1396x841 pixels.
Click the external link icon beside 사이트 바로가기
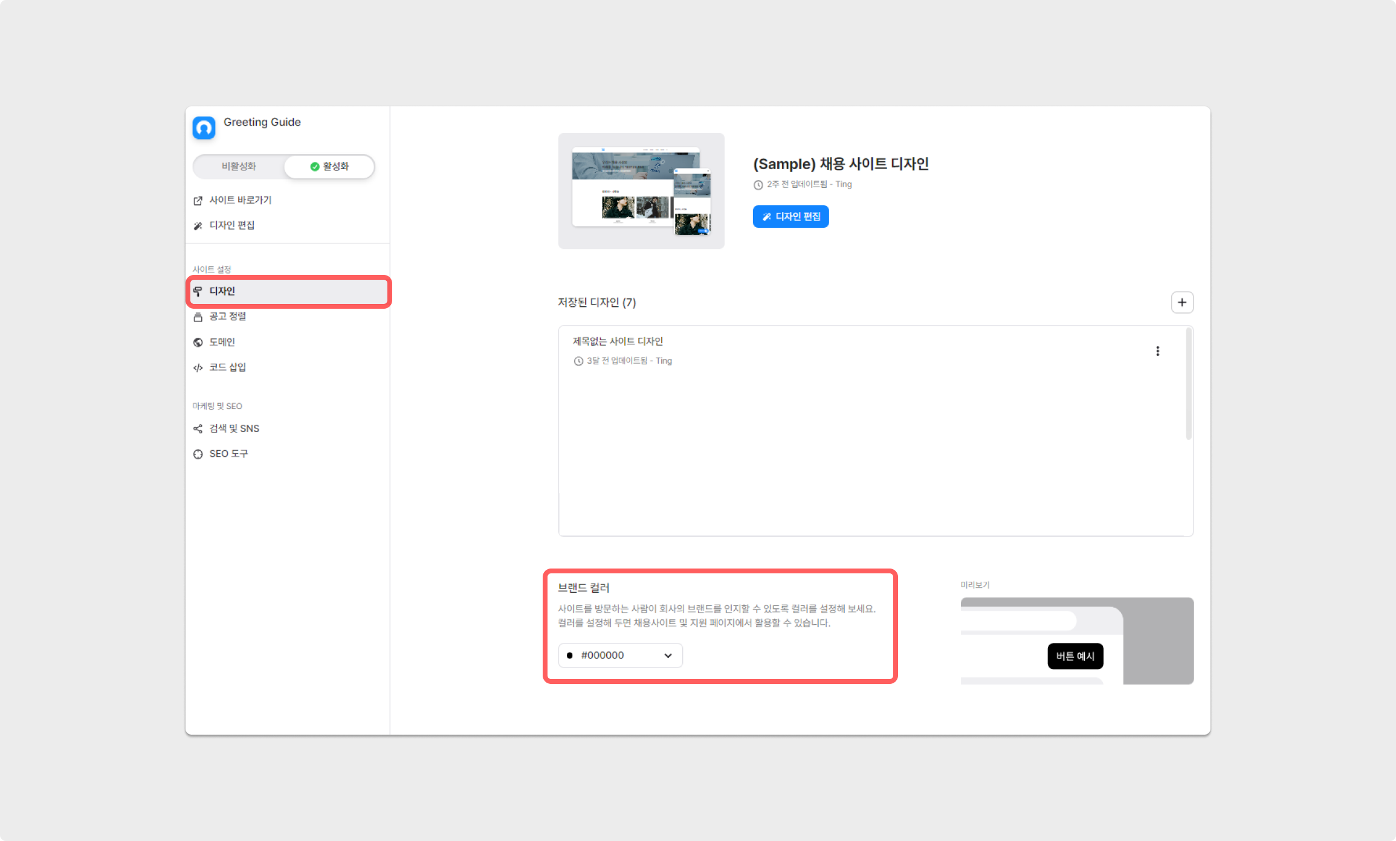point(198,201)
